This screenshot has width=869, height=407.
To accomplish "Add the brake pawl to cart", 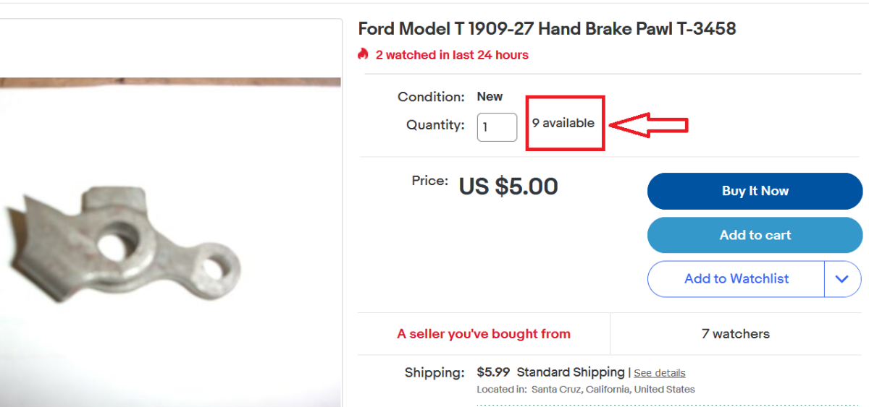I will pyautogui.click(x=755, y=235).
